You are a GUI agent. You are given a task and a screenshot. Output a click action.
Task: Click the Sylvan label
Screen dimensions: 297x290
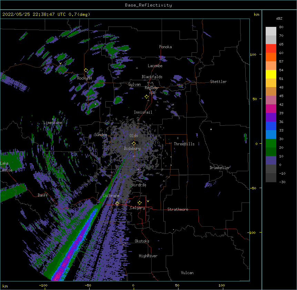(134, 84)
